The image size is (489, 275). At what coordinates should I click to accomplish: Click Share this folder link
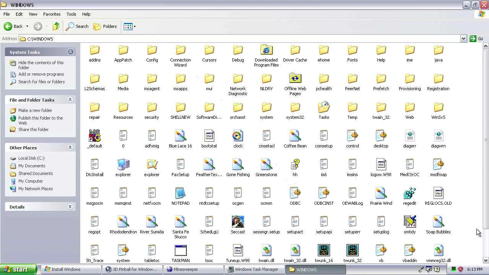34,129
